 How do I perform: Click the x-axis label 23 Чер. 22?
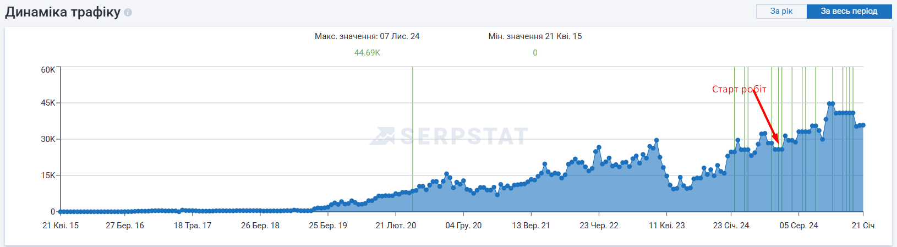tap(599, 226)
